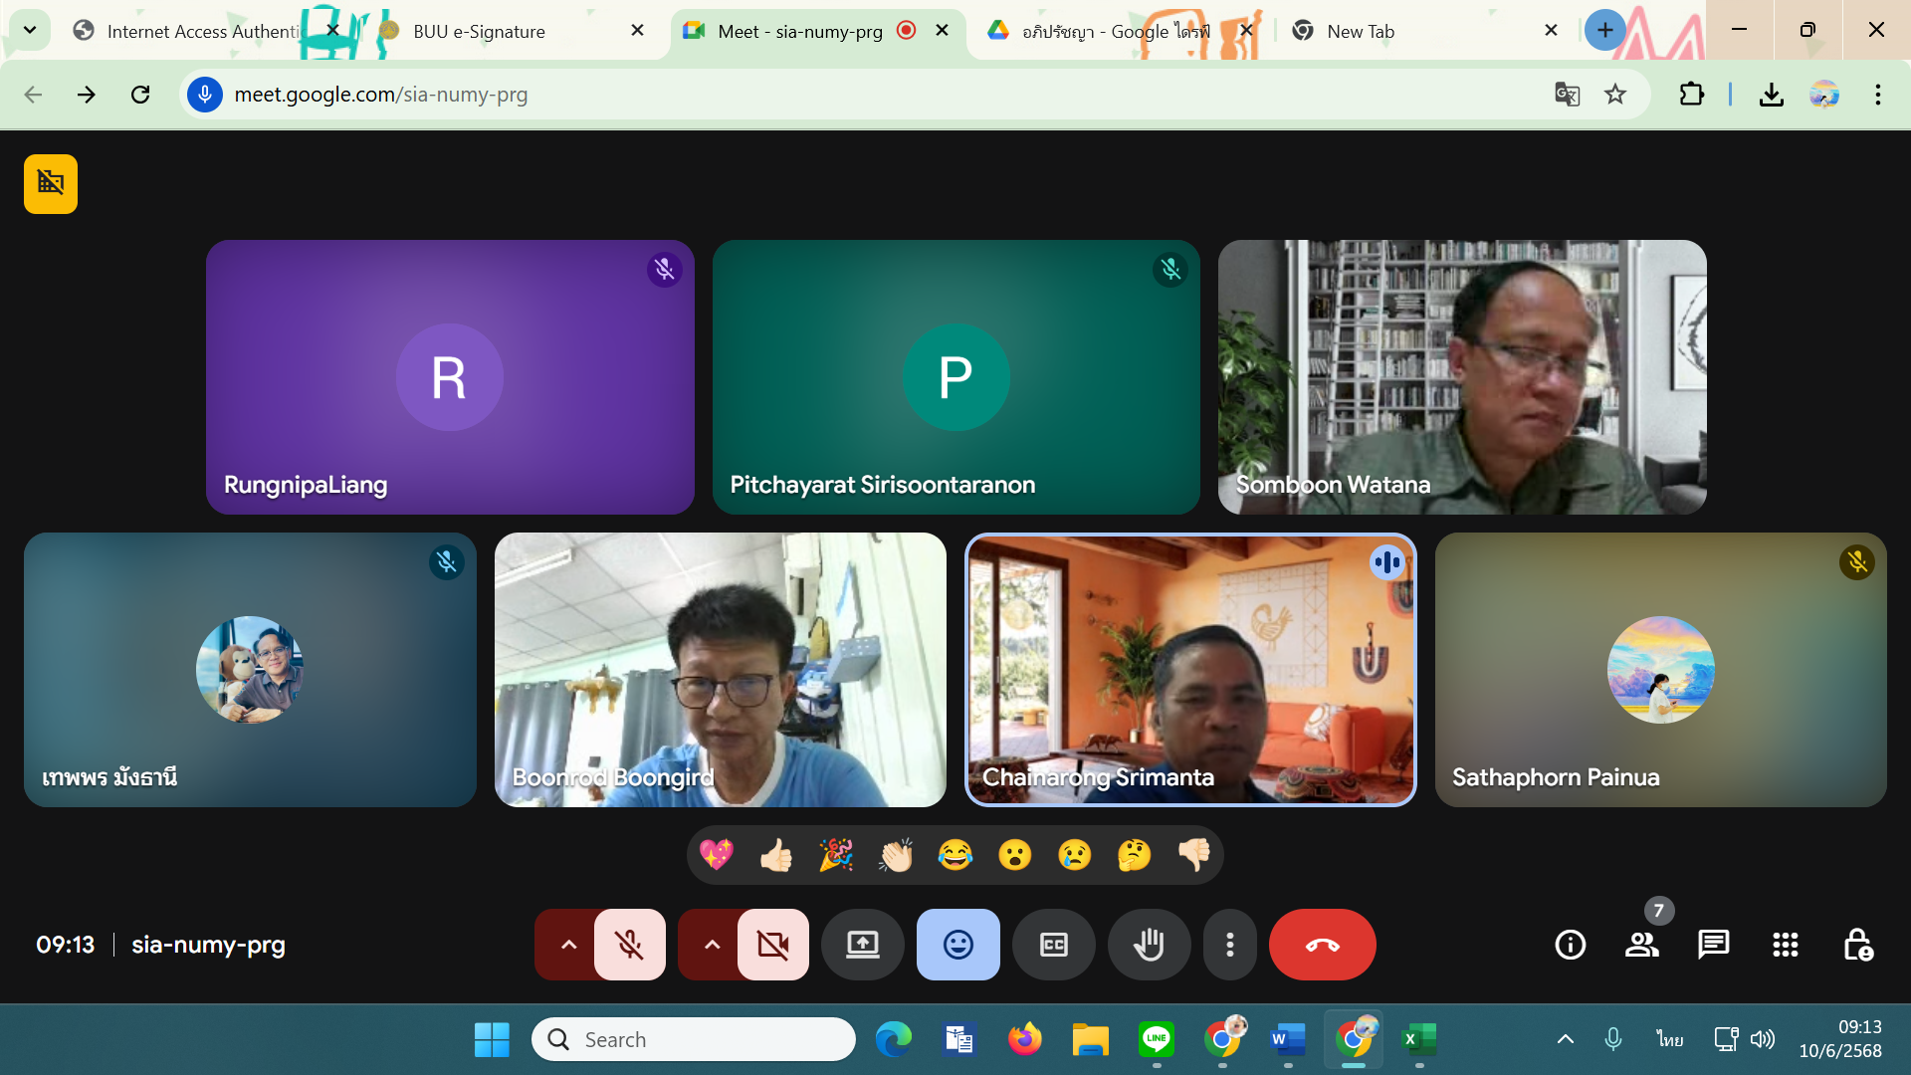
Task: Toggle camera on/off button
Action: coord(773,945)
